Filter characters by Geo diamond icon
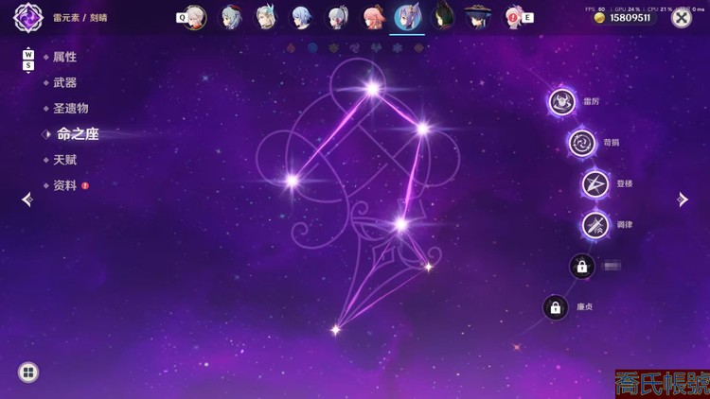Viewport: 710px width, 399px height. click(418, 47)
